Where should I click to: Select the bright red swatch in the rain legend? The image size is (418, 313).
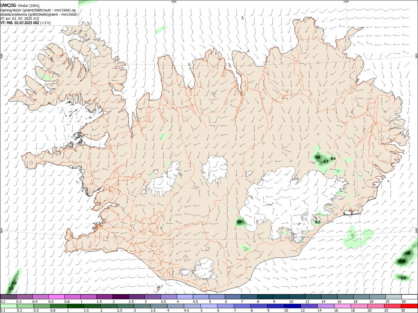[x=409, y=306]
